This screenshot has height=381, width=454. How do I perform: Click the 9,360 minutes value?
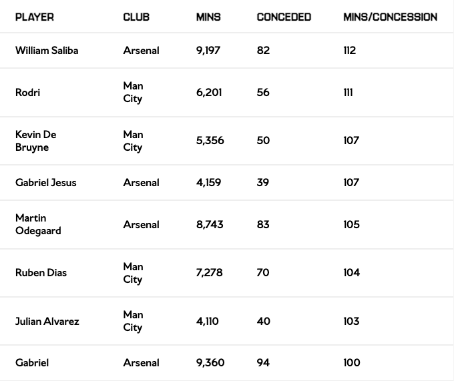point(210,363)
